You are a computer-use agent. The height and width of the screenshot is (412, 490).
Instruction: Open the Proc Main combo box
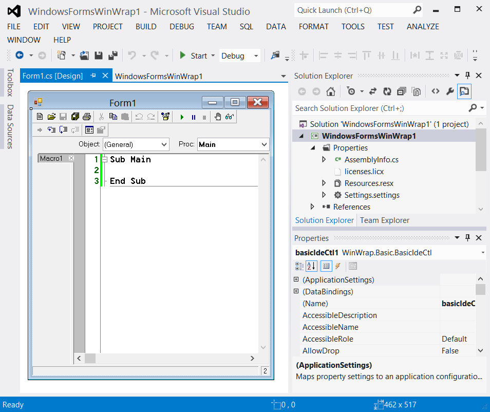(233, 144)
